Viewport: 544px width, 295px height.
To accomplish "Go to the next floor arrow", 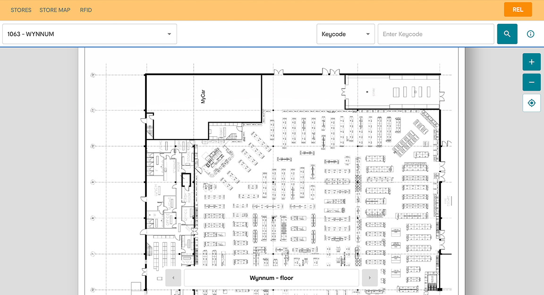I will (369, 278).
